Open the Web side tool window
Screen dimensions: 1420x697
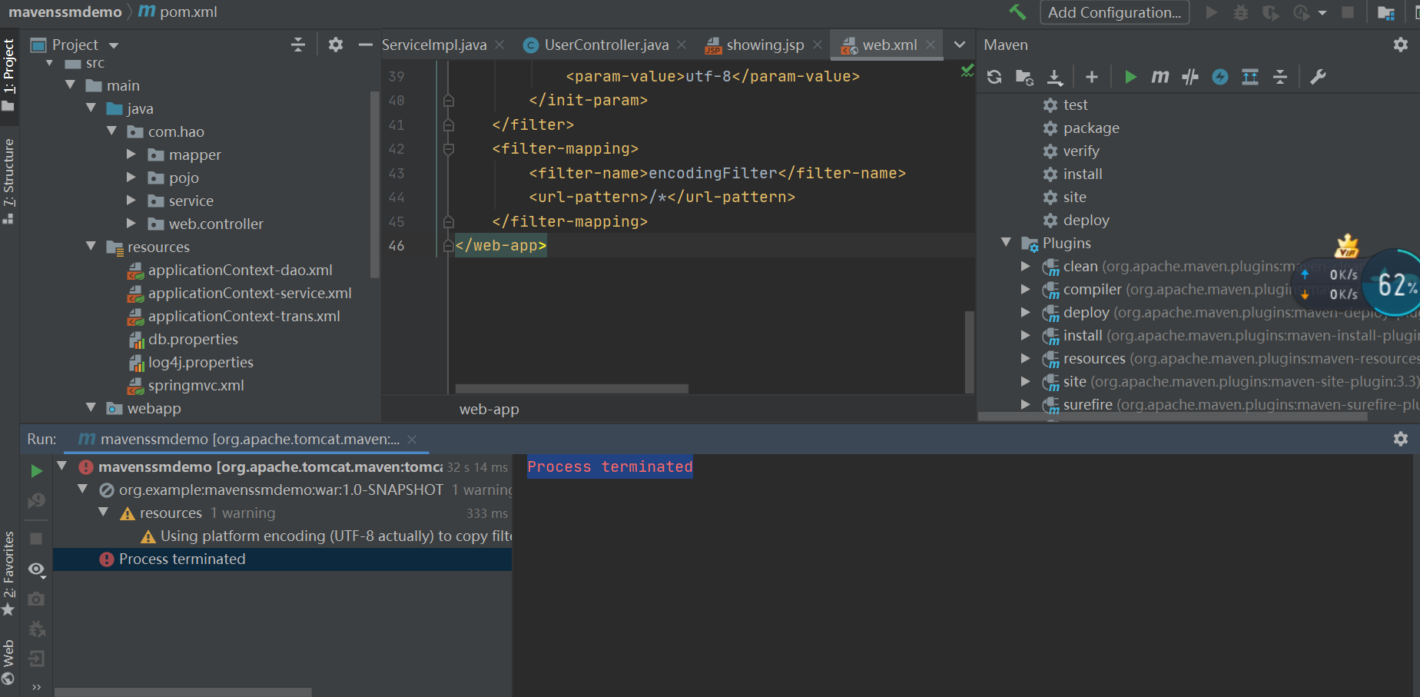pyautogui.click(x=8, y=661)
